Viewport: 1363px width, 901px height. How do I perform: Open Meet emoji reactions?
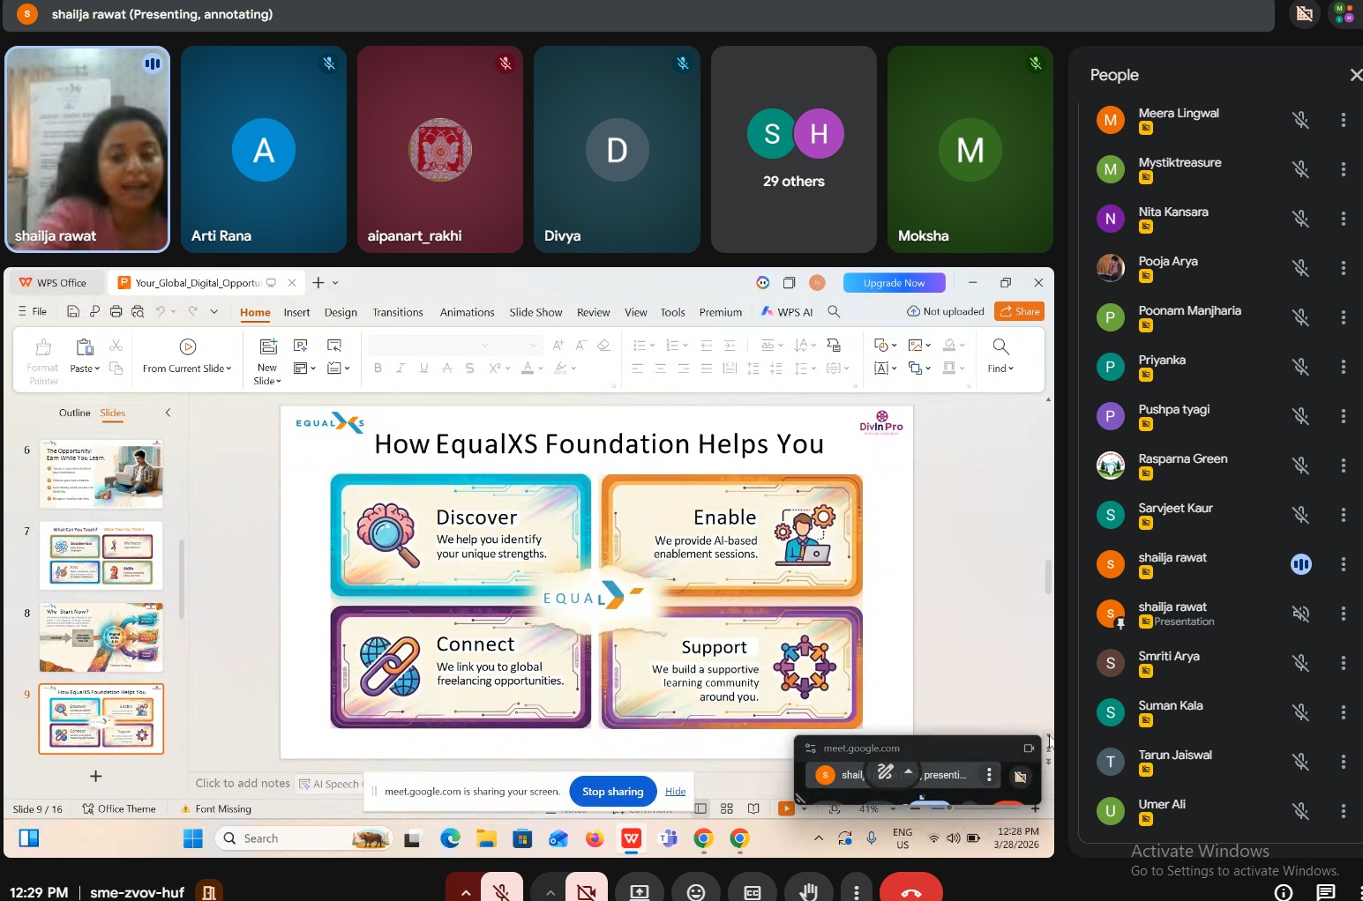pyautogui.click(x=696, y=890)
